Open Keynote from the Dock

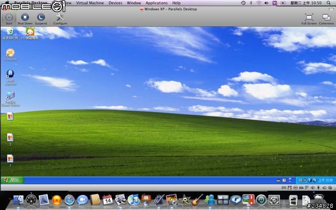point(146,199)
